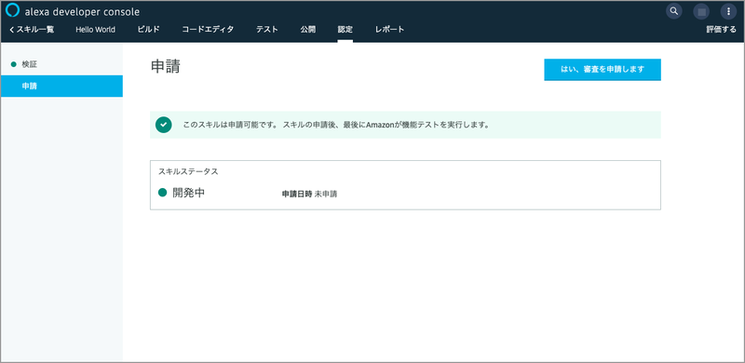Click the このスキルは申請可能です message
The height and width of the screenshot is (363, 745).
(x=336, y=126)
